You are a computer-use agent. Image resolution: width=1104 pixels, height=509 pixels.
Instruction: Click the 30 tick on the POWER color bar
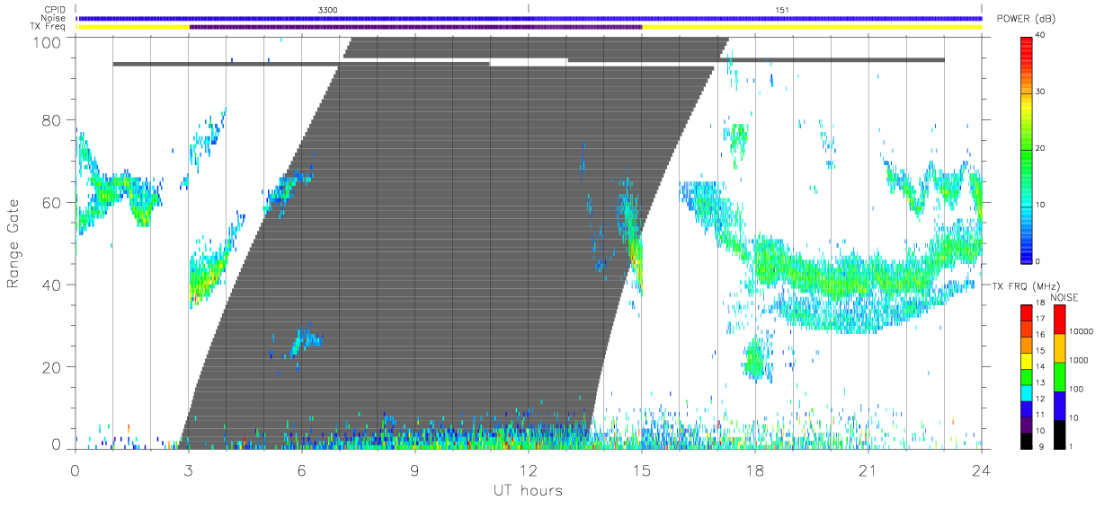click(1040, 92)
